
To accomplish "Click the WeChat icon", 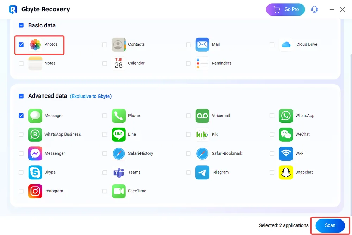I will click(x=286, y=134).
